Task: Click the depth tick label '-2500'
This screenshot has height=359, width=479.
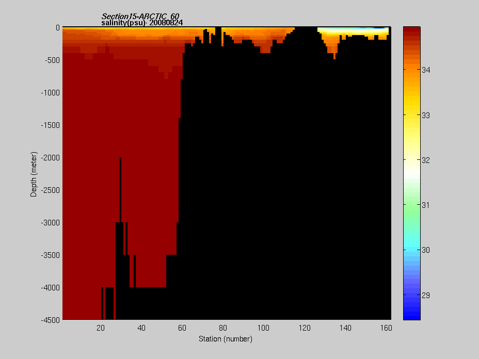Action: point(51,190)
